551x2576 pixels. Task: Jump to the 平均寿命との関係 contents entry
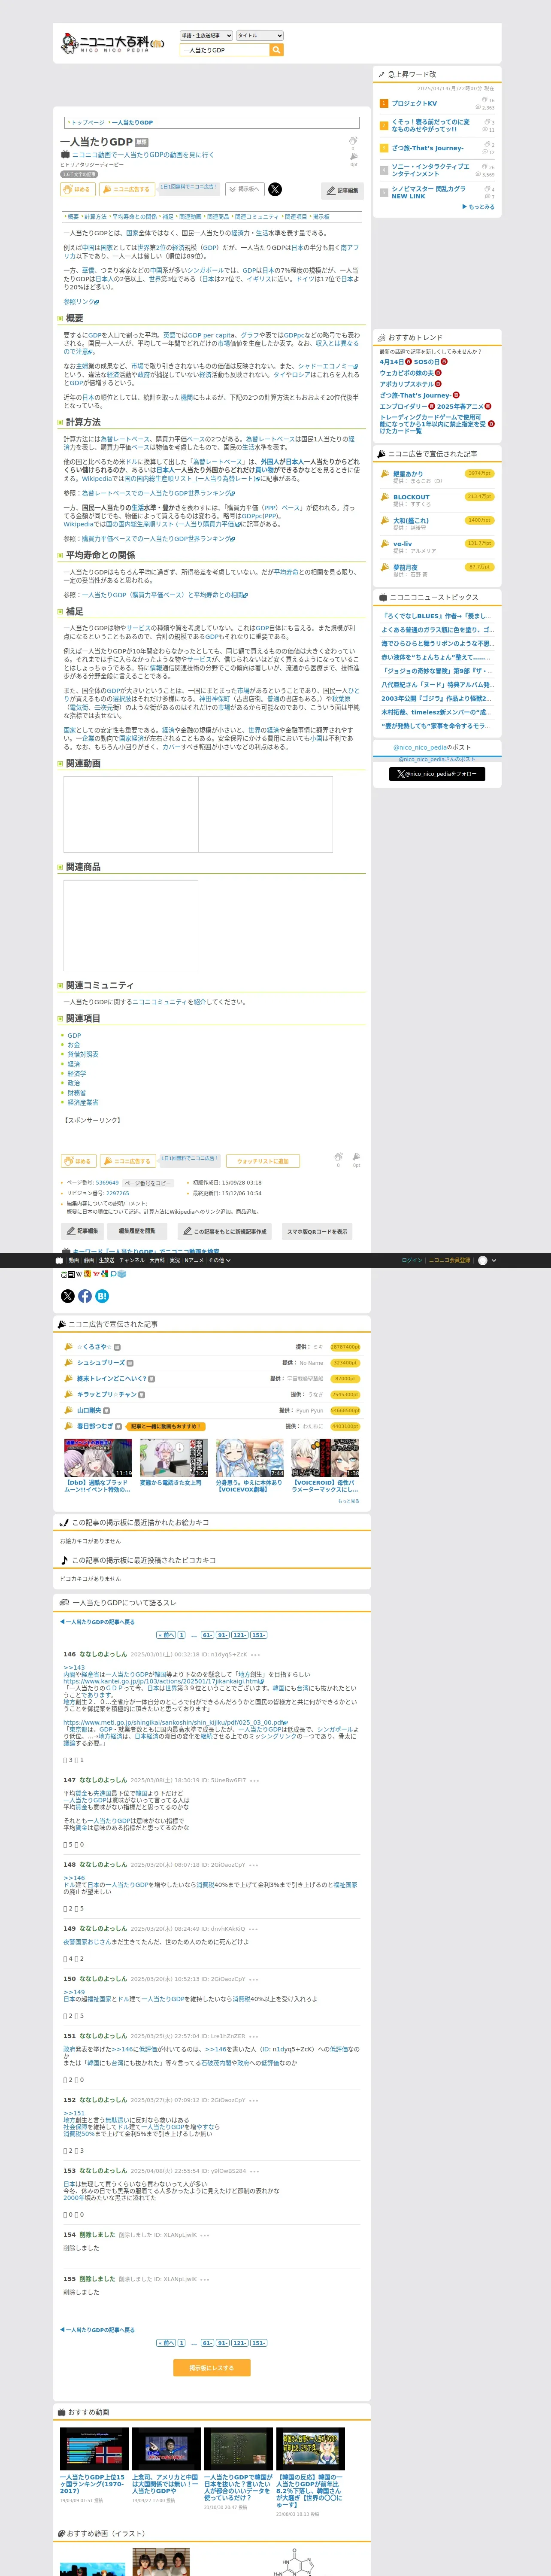point(134,216)
